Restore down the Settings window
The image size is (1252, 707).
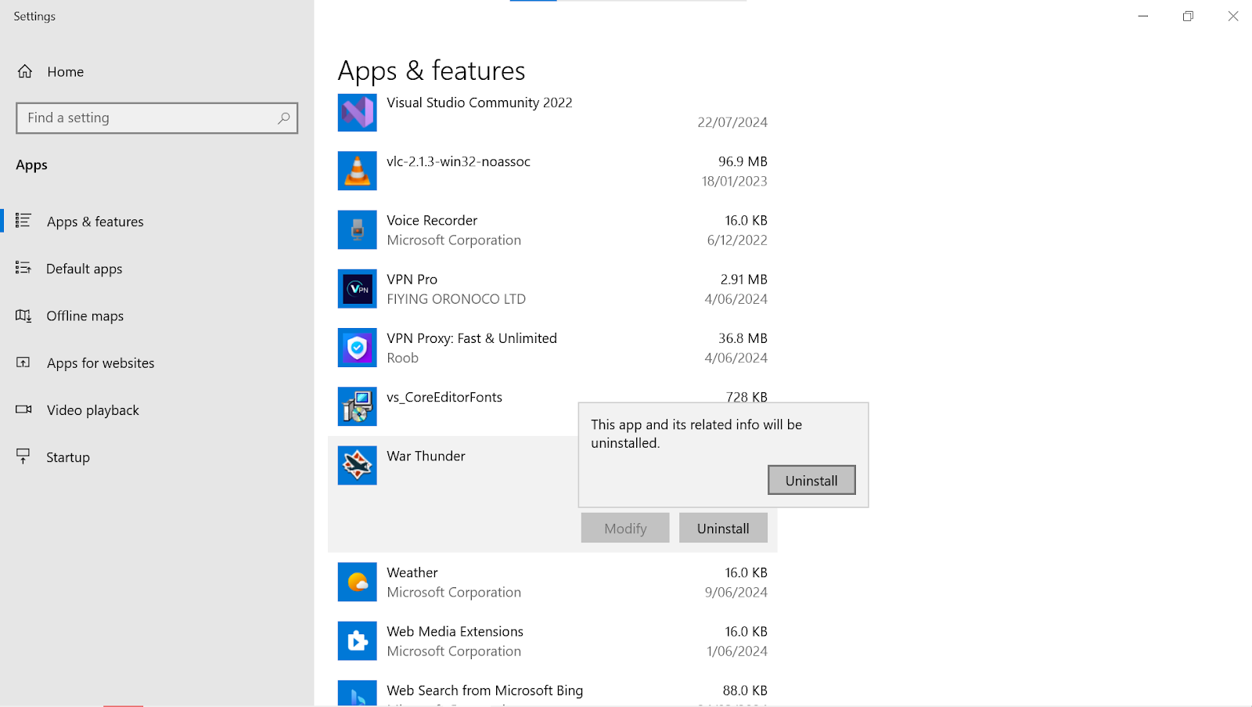[x=1188, y=16]
